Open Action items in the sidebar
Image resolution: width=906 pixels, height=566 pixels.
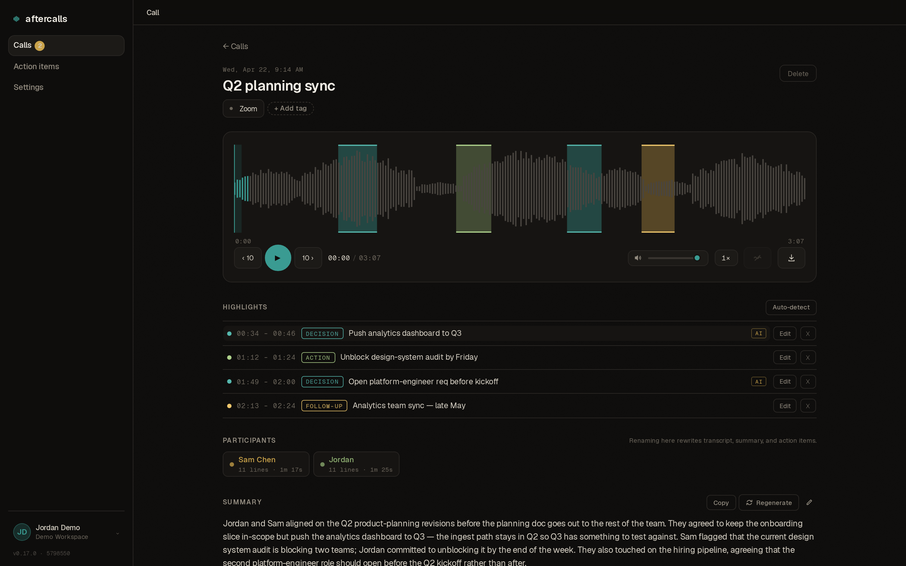click(36, 67)
